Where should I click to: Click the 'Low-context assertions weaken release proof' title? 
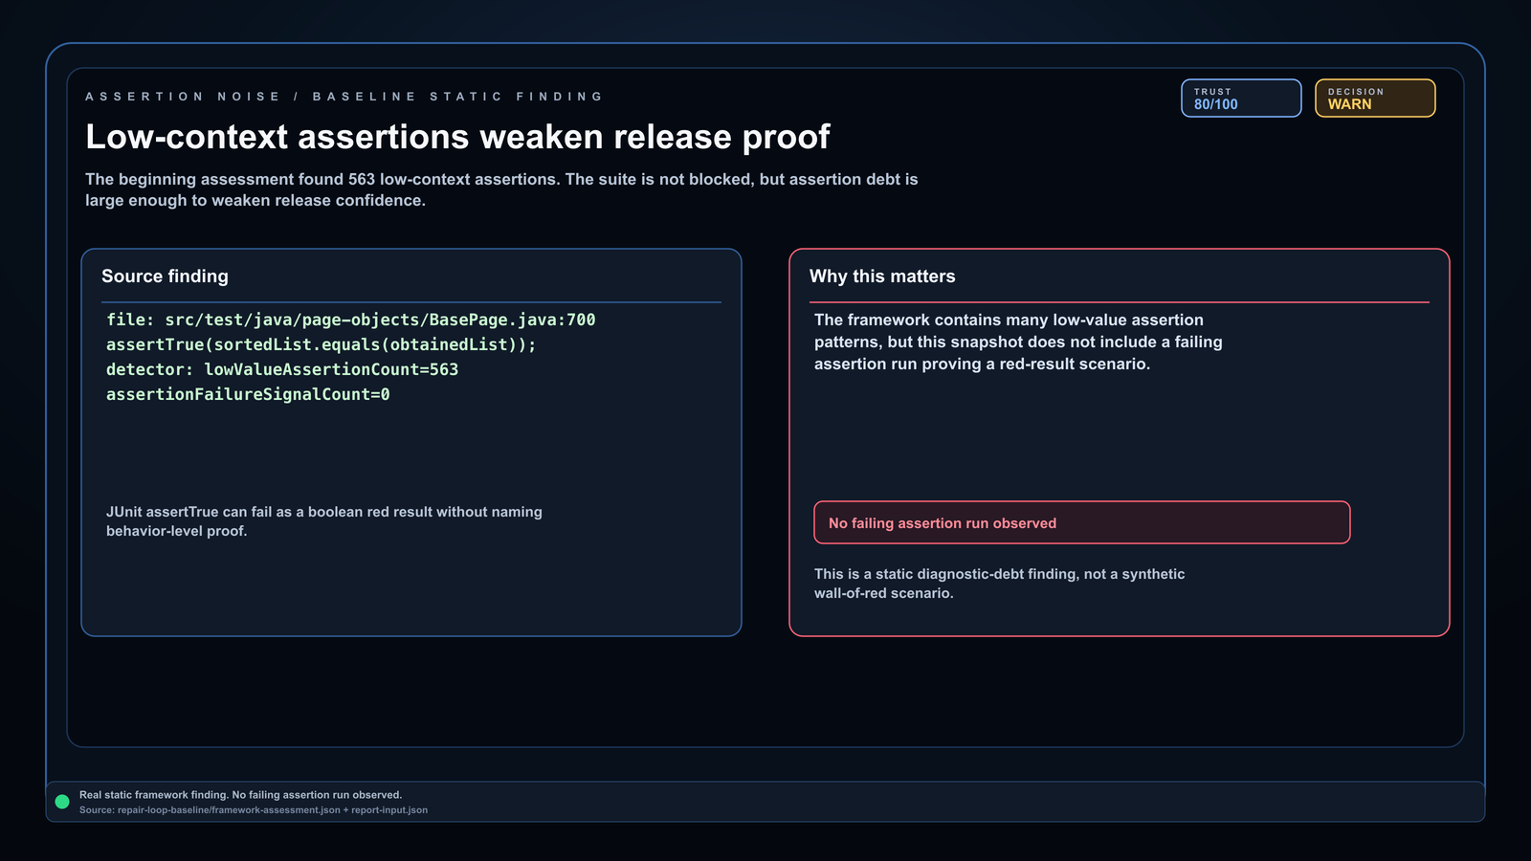click(457, 137)
